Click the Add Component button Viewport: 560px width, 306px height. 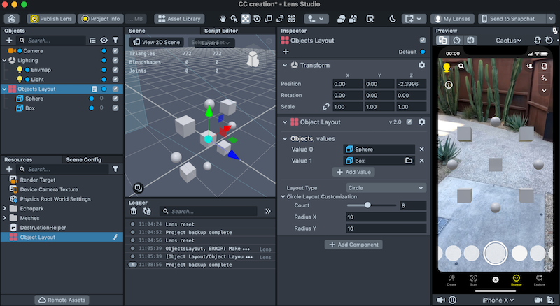pos(353,245)
